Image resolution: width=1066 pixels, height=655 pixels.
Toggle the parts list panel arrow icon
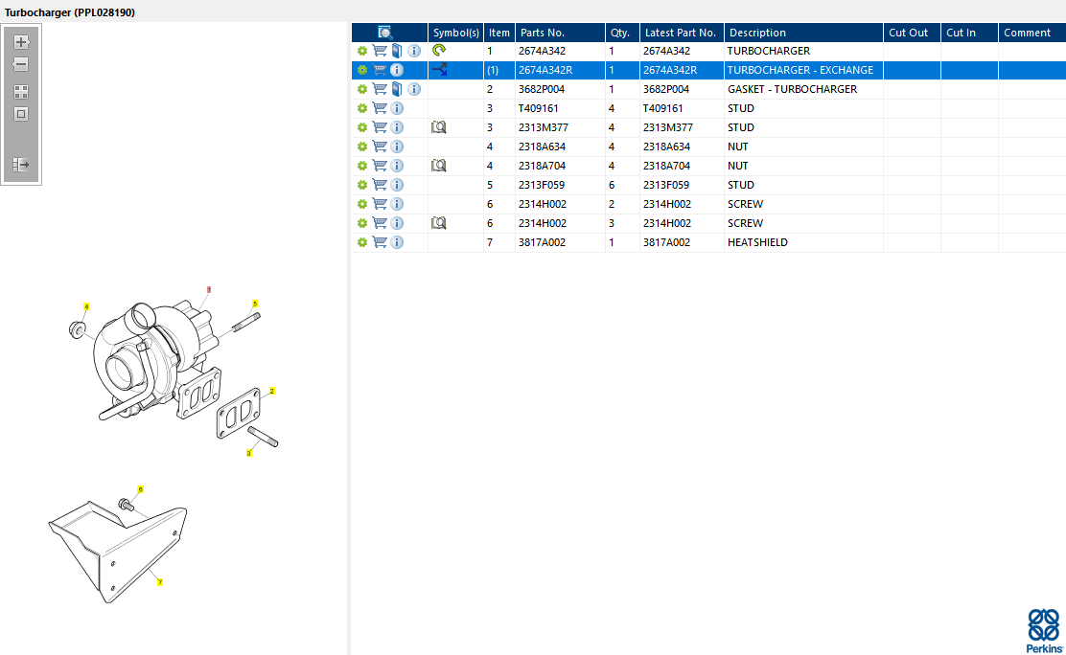[21, 165]
